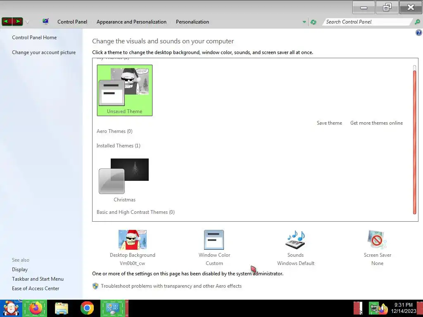The width and height of the screenshot is (423, 317).
Task: Open Sounds settings icon
Action: point(295,240)
